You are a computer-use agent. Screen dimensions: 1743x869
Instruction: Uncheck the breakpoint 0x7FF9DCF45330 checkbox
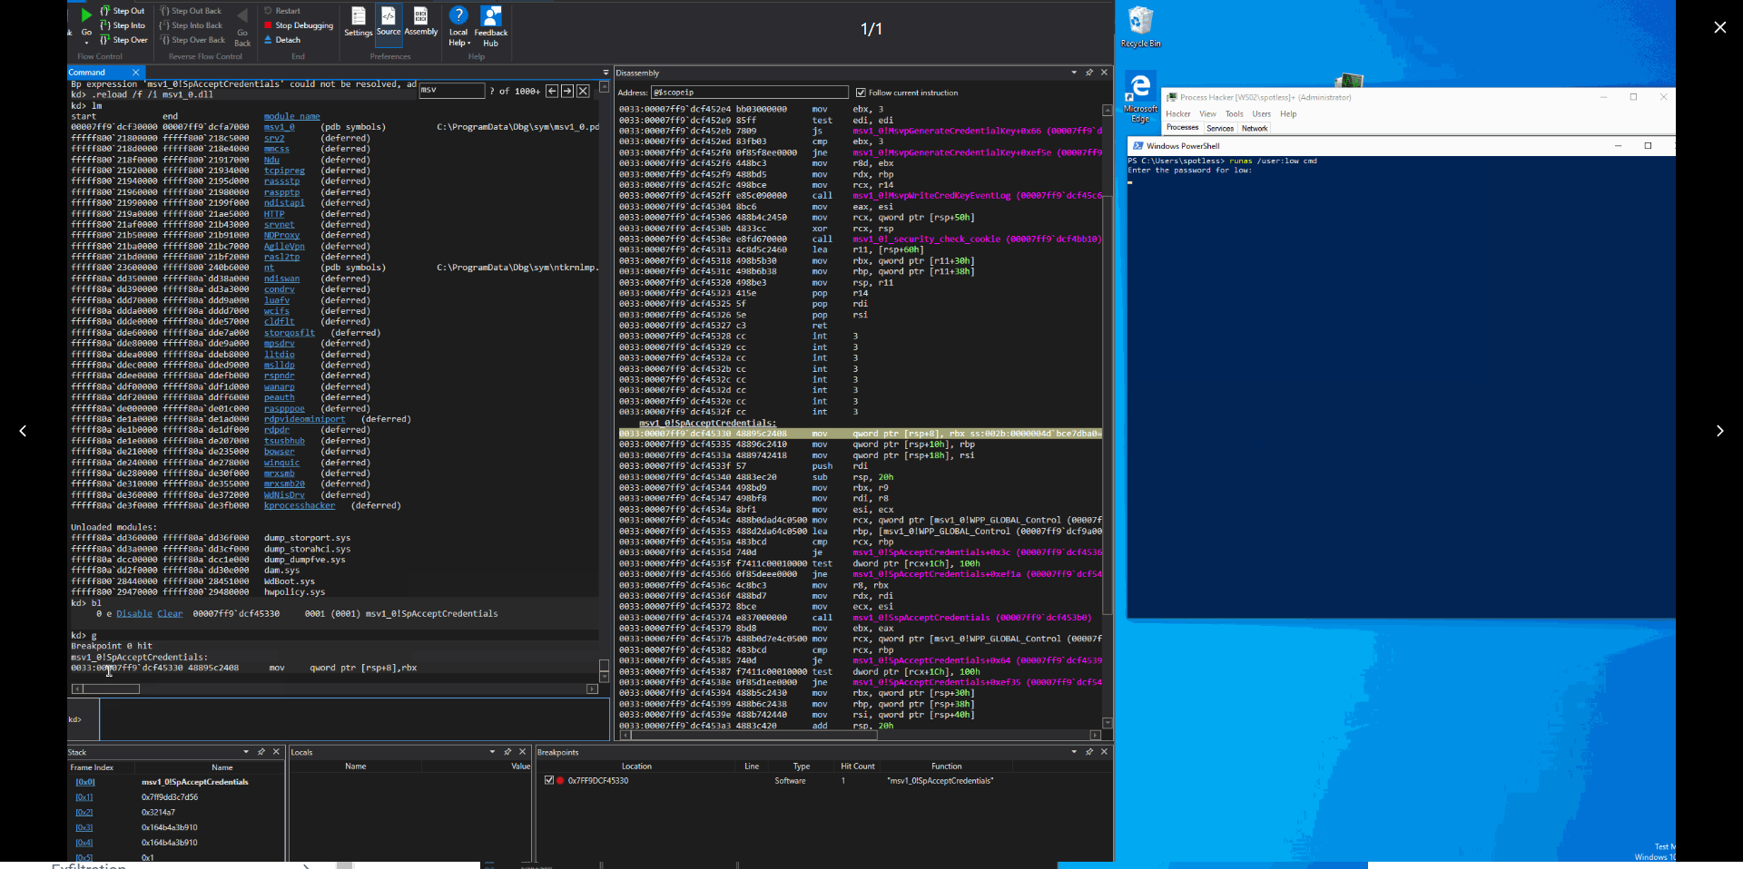[548, 780]
